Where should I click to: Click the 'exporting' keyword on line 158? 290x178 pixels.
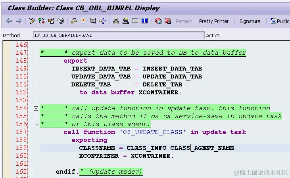point(89,140)
